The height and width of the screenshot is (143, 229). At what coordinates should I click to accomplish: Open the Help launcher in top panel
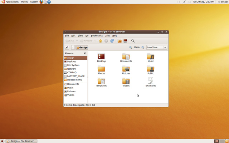click(x=49, y=2)
